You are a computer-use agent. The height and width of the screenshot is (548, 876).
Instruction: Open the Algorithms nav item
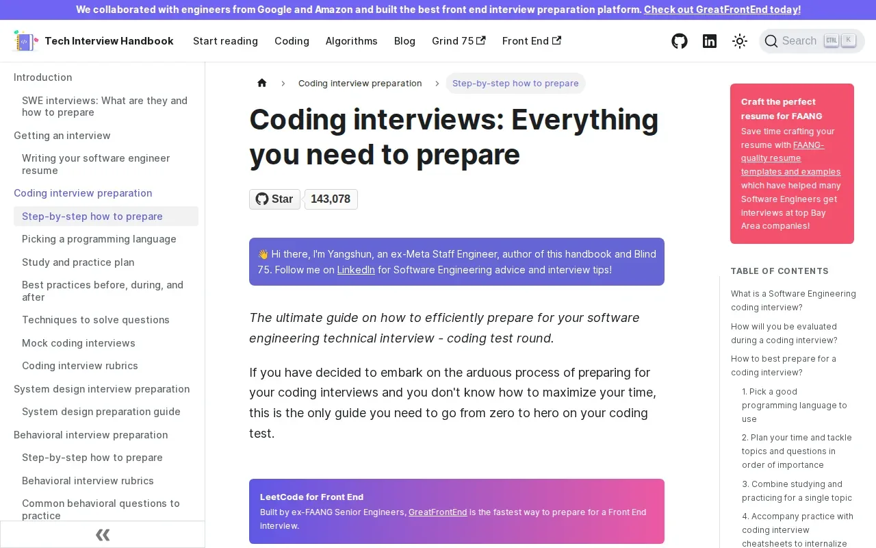352,41
